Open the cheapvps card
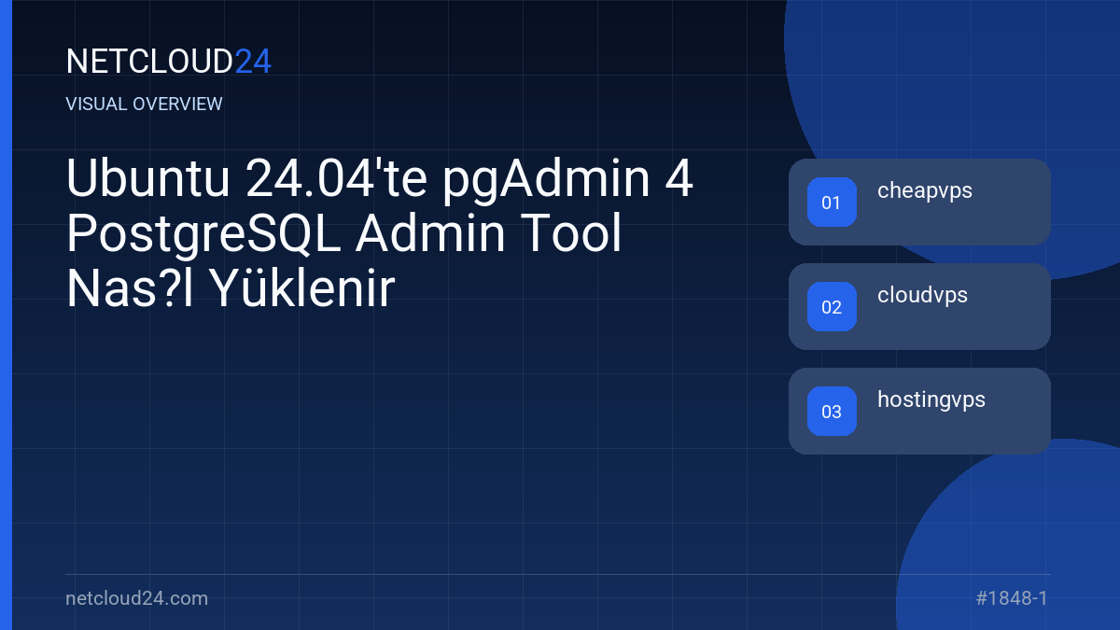Image resolution: width=1120 pixels, height=630 pixels. (x=919, y=202)
